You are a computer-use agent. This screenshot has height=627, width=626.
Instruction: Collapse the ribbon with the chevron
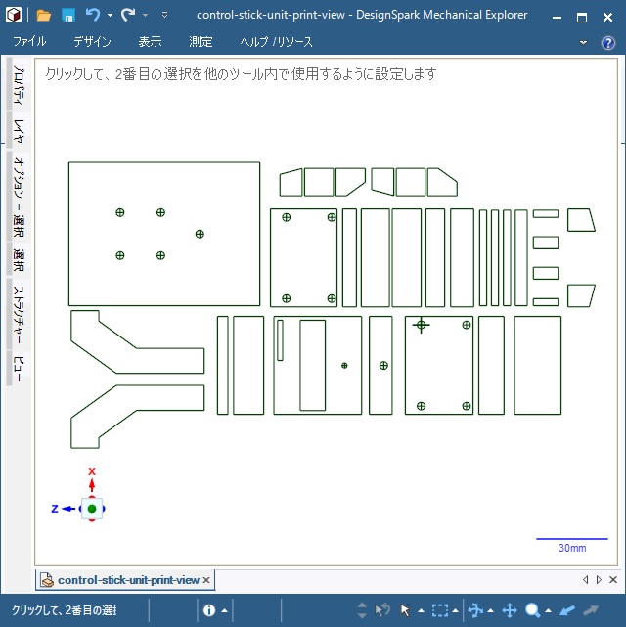point(583,42)
